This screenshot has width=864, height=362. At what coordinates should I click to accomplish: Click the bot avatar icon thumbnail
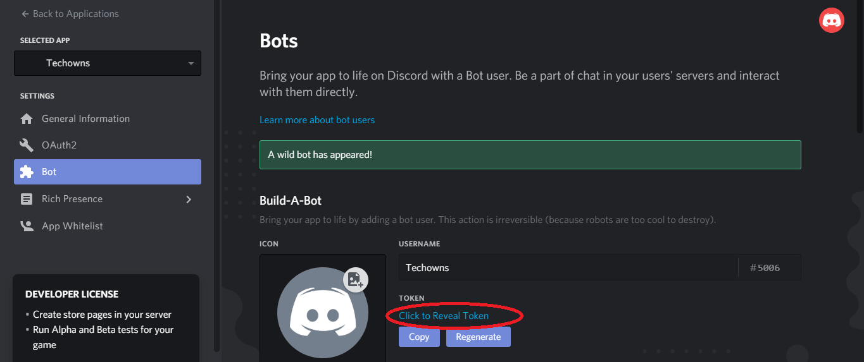(x=323, y=313)
